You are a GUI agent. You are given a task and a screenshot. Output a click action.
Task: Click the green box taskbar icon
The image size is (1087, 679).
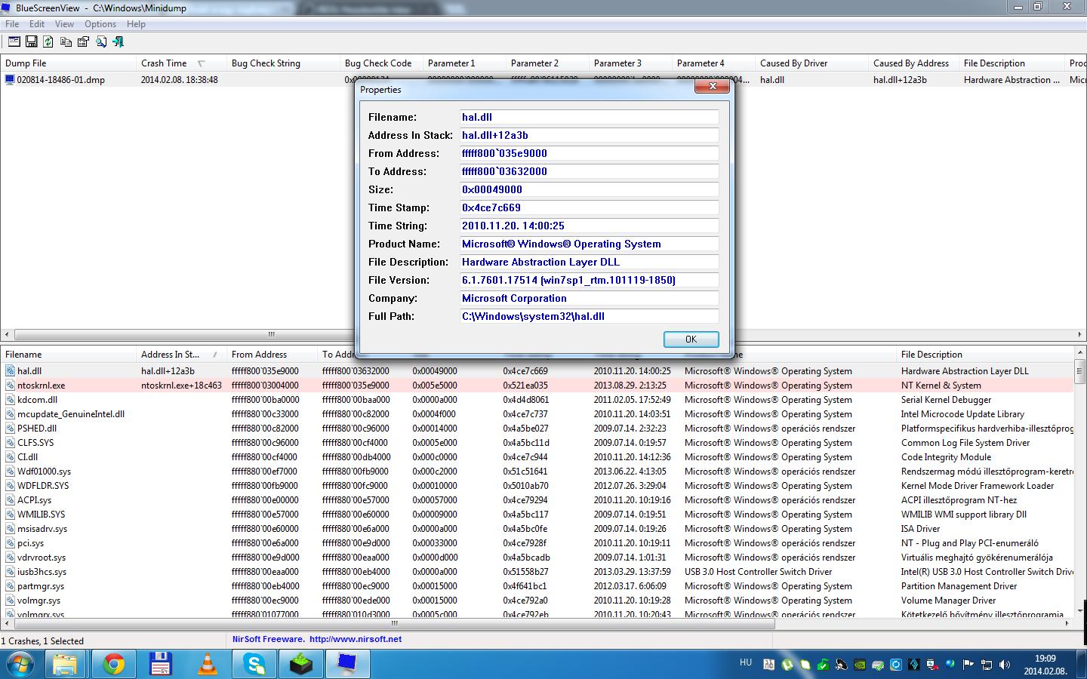click(x=301, y=665)
